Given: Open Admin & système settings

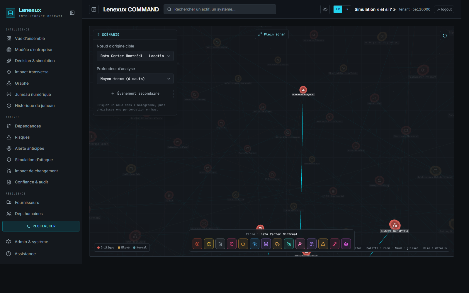Looking at the screenshot, I should click(41, 242).
